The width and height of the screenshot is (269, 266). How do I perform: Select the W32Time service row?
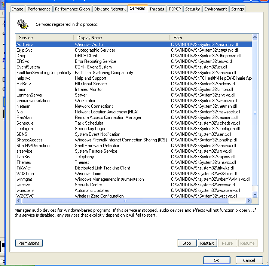(x=134, y=174)
